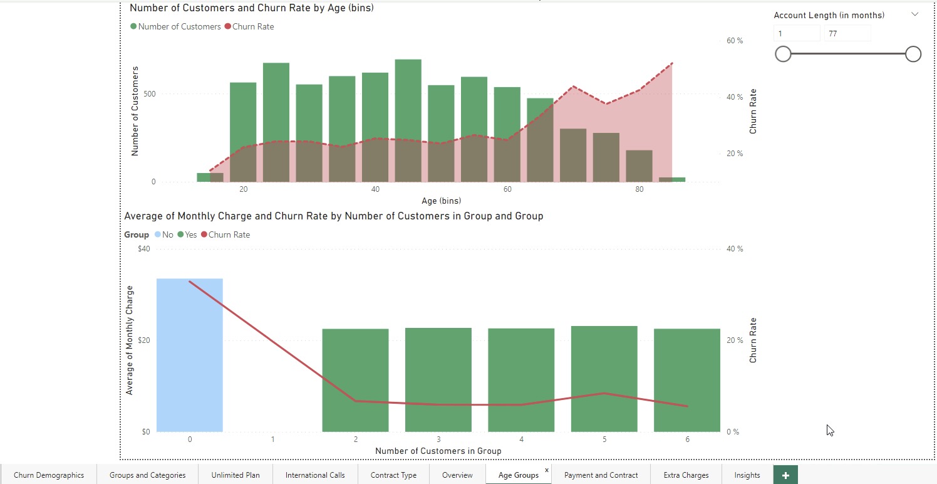Toggle the "No" group legend item
This screenshot has height=484, width=937.
[x=164, y=234]
